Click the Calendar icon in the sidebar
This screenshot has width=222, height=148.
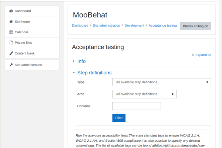click(11, 32)
